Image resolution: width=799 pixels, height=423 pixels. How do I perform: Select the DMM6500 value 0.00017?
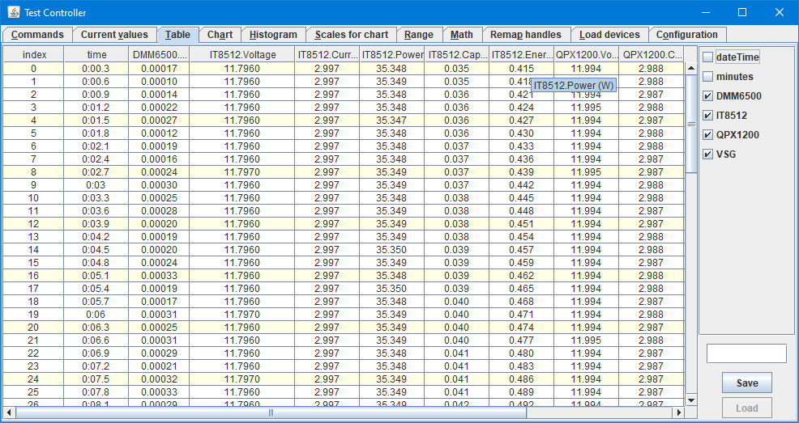(159, 69)
